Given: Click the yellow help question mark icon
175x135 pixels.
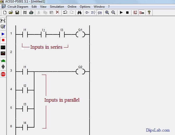Looking at the screenshot, I should pyautogui.click(x=149, y=13).
